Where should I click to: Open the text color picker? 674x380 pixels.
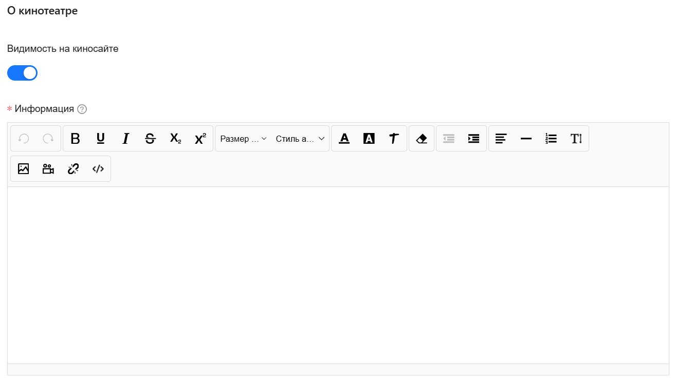pos(344,139)
